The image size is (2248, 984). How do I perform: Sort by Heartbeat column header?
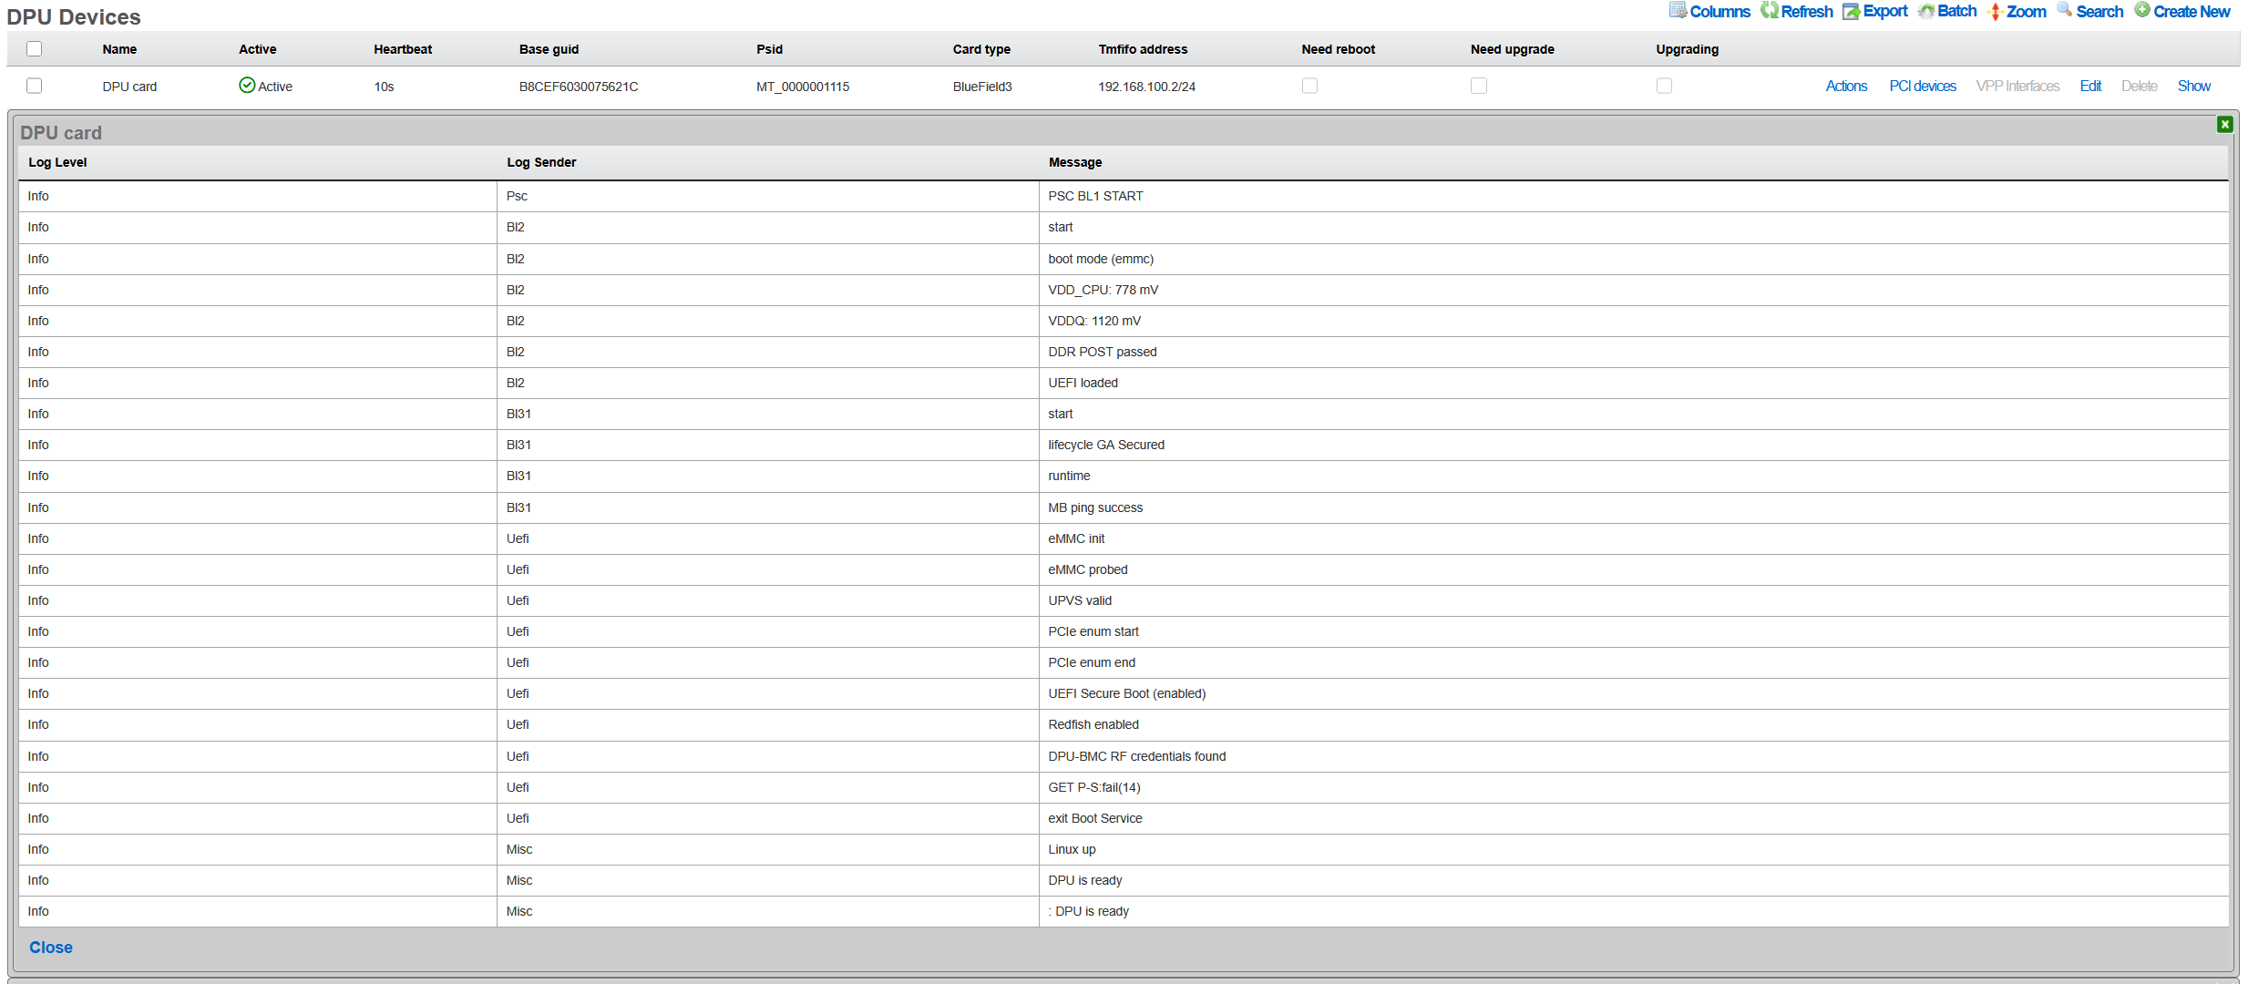coord(402,49)
